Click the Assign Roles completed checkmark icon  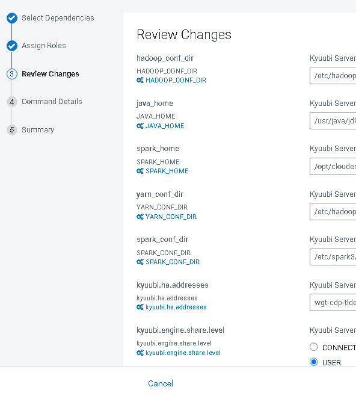coord(12,46)
